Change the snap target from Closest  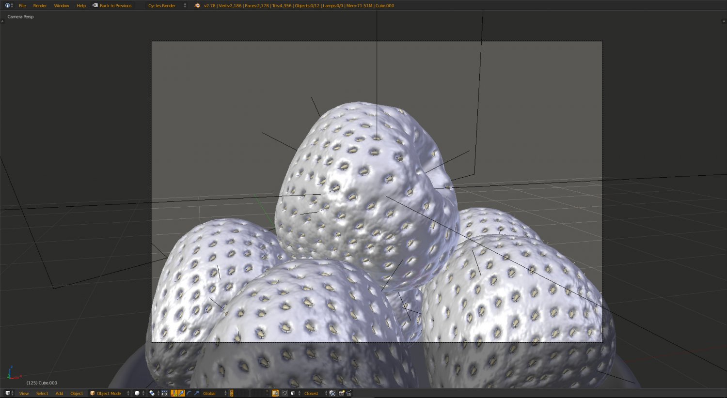pyautogui.click(x=310, y=393)
